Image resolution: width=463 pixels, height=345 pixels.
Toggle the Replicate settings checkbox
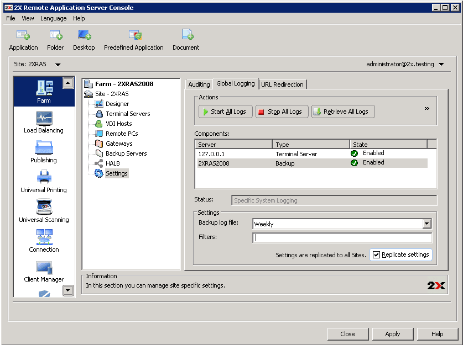click(376, 255)
